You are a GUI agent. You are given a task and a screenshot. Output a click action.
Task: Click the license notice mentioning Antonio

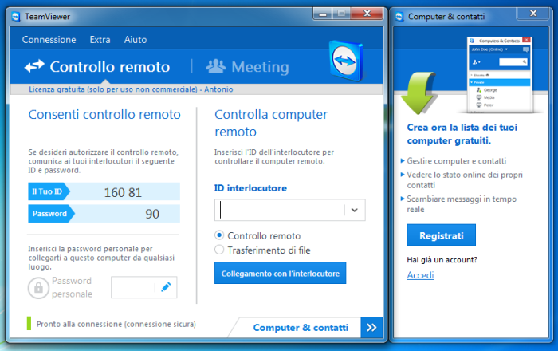point(131,89)
